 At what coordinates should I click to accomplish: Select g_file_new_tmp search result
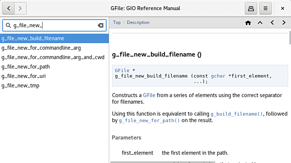20,86
